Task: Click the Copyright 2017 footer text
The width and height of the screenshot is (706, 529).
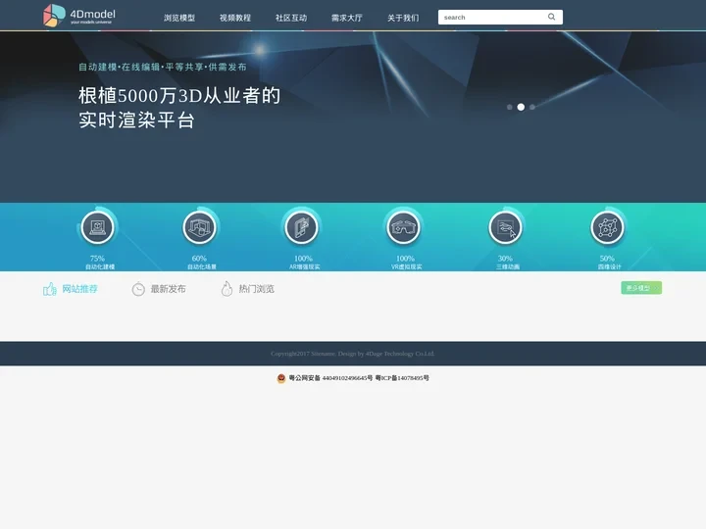Action: click(353, 354)
